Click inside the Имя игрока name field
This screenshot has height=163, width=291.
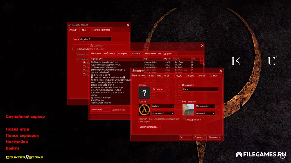click(x=200, y=89)
